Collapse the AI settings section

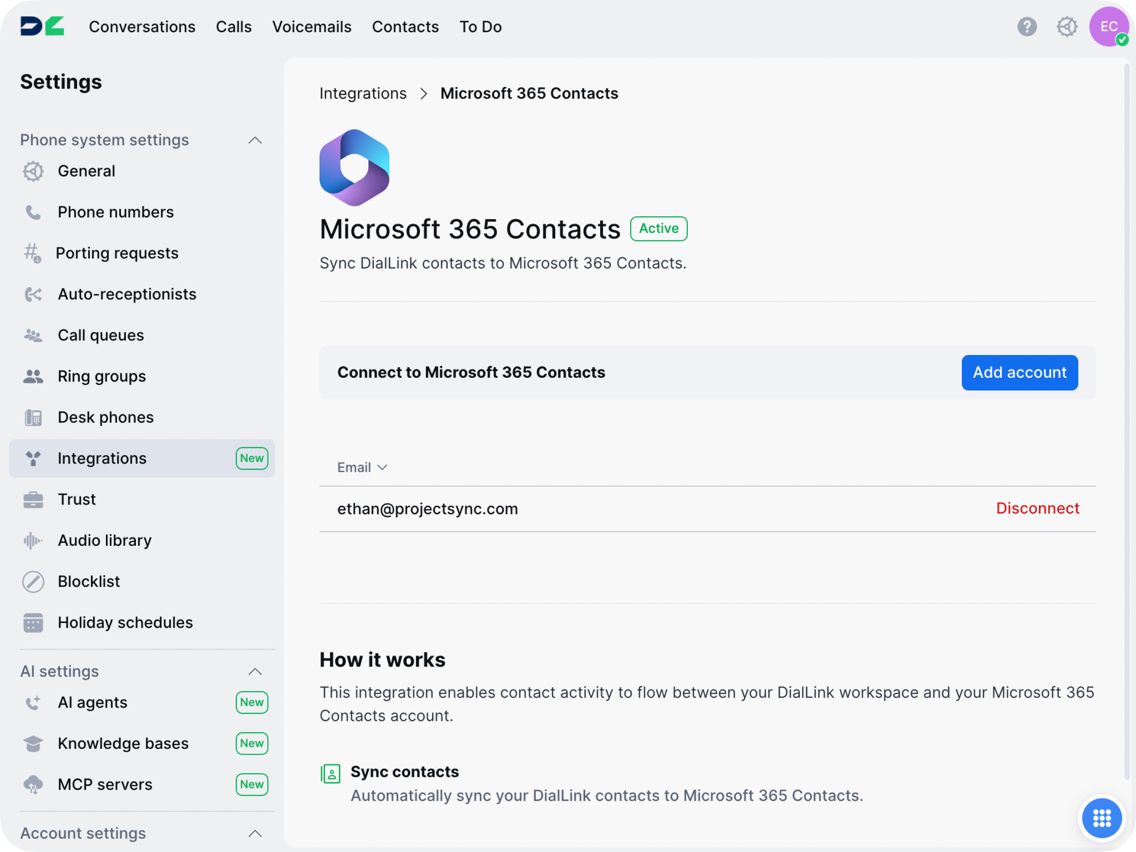(255, 671)
